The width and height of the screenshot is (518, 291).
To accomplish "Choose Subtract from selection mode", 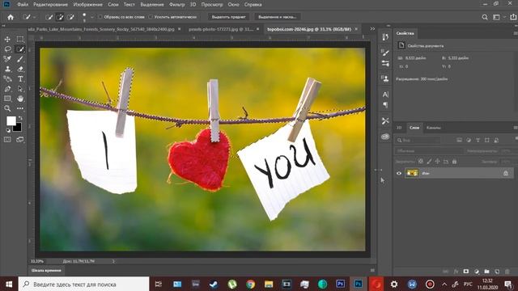I will (70, 17).
